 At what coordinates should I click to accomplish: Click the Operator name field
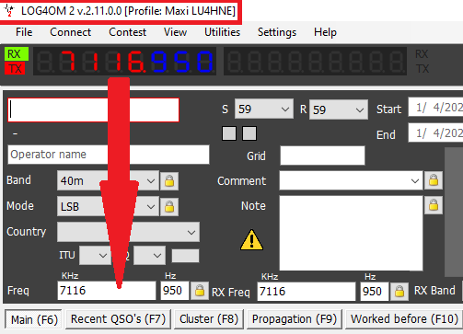click(x=109, y=155)
